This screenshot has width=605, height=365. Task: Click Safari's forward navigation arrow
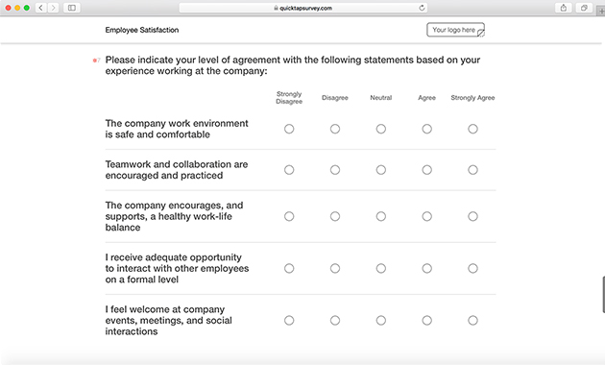(53, 8)
